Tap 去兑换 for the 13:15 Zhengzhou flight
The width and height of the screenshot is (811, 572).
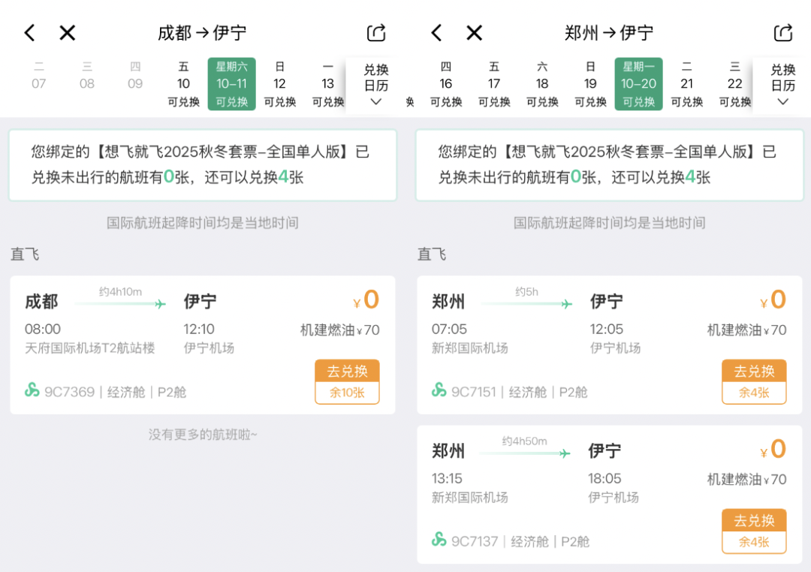click(754, 520)
